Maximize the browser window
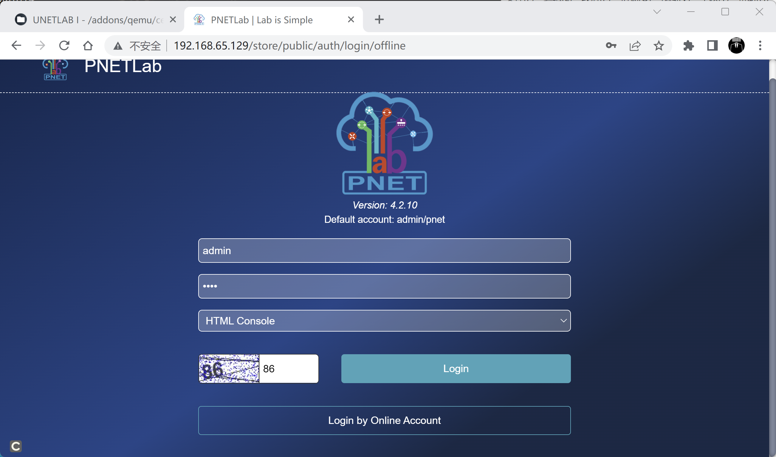Image resolution: width=776 pixels, height=457 pixels. 725,12
